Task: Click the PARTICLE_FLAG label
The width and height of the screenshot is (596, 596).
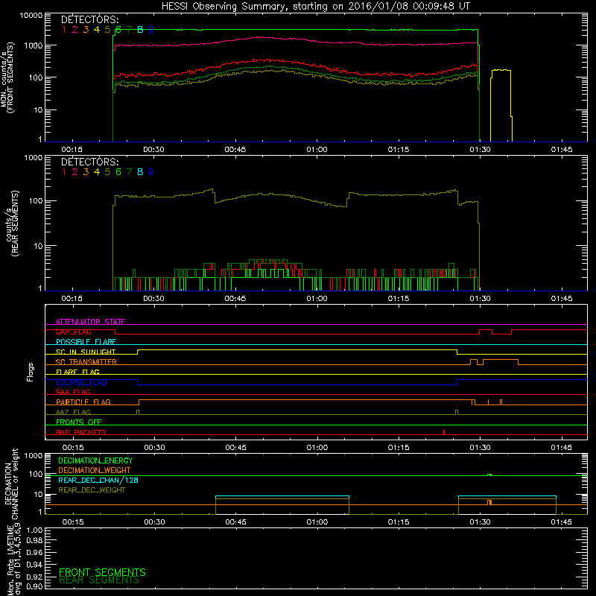Action: (x=83, y=402)
